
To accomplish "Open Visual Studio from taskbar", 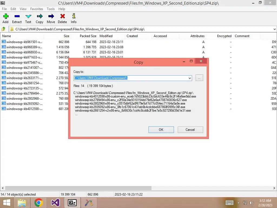I will tap(55, 203).
